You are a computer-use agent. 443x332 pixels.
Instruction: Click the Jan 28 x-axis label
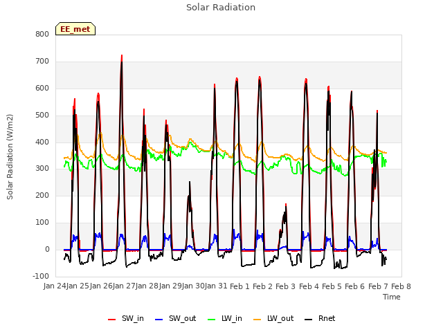click(x=147, y=286)
